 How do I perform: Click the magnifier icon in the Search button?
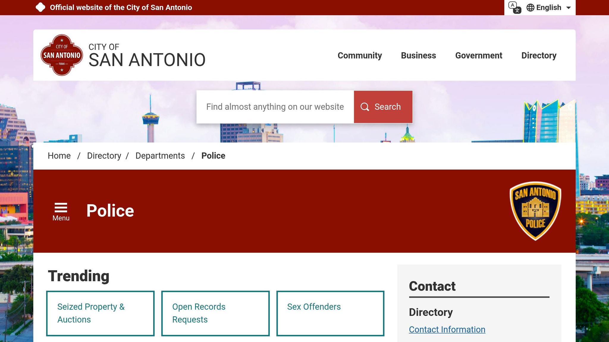365,107
